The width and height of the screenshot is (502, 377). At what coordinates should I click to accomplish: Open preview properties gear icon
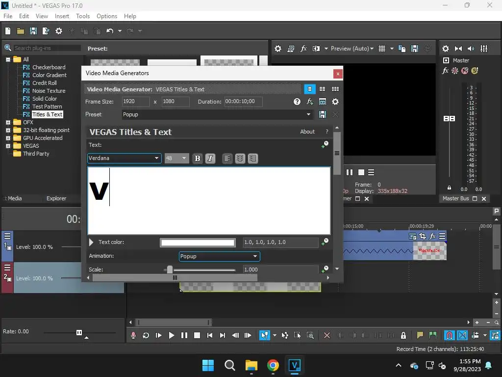278,49
